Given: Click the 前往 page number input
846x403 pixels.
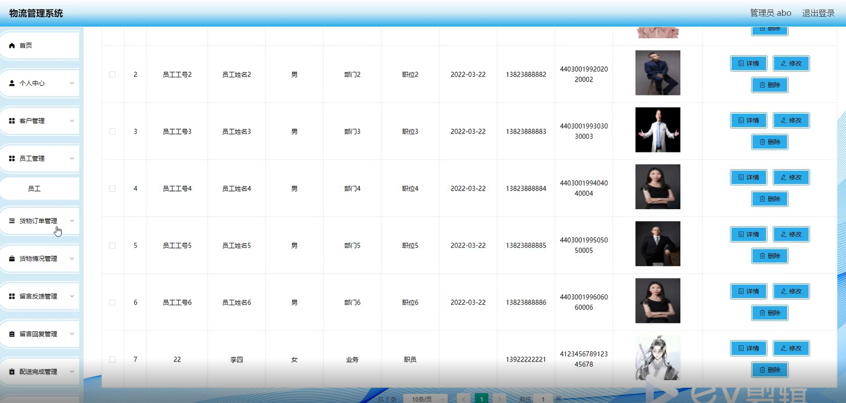Looking at the screenshot, I should 543,399.
